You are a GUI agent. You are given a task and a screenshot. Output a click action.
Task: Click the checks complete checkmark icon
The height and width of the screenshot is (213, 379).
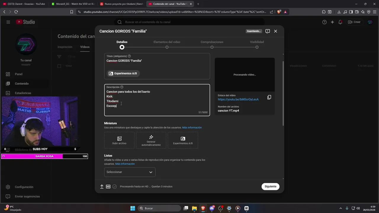(115, 186)
